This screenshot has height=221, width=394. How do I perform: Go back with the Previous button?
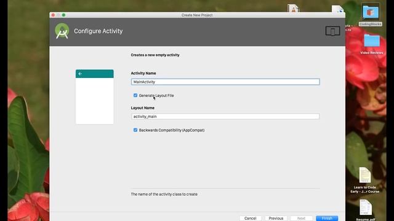click(x=276, y=219)
